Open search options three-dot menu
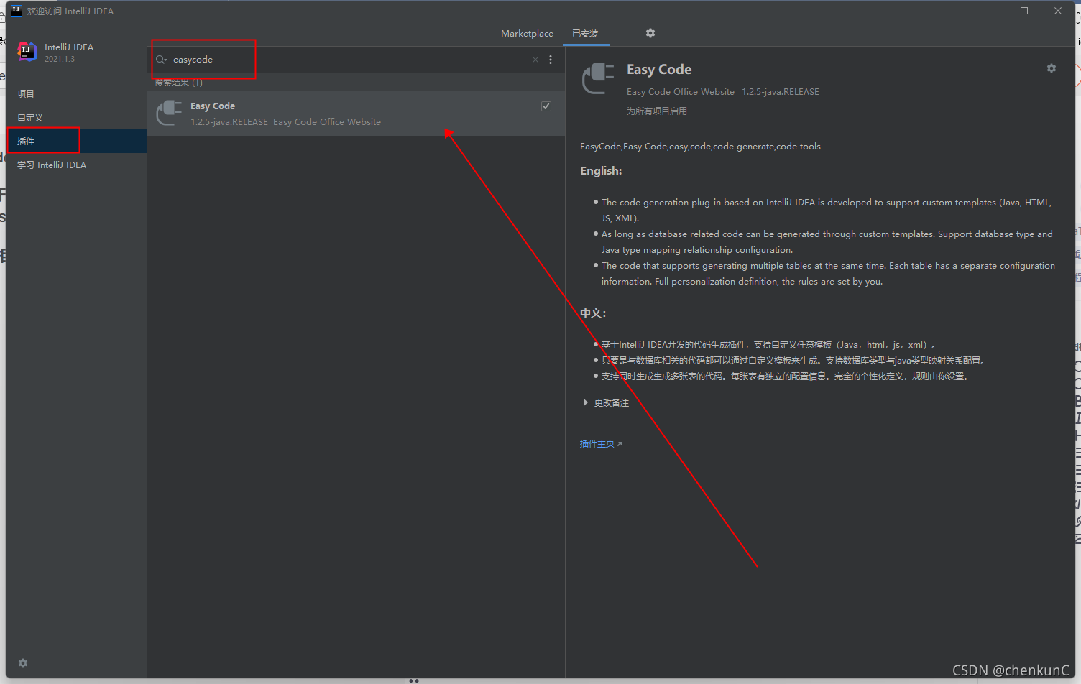1081x684 pixels. [551, 60]
